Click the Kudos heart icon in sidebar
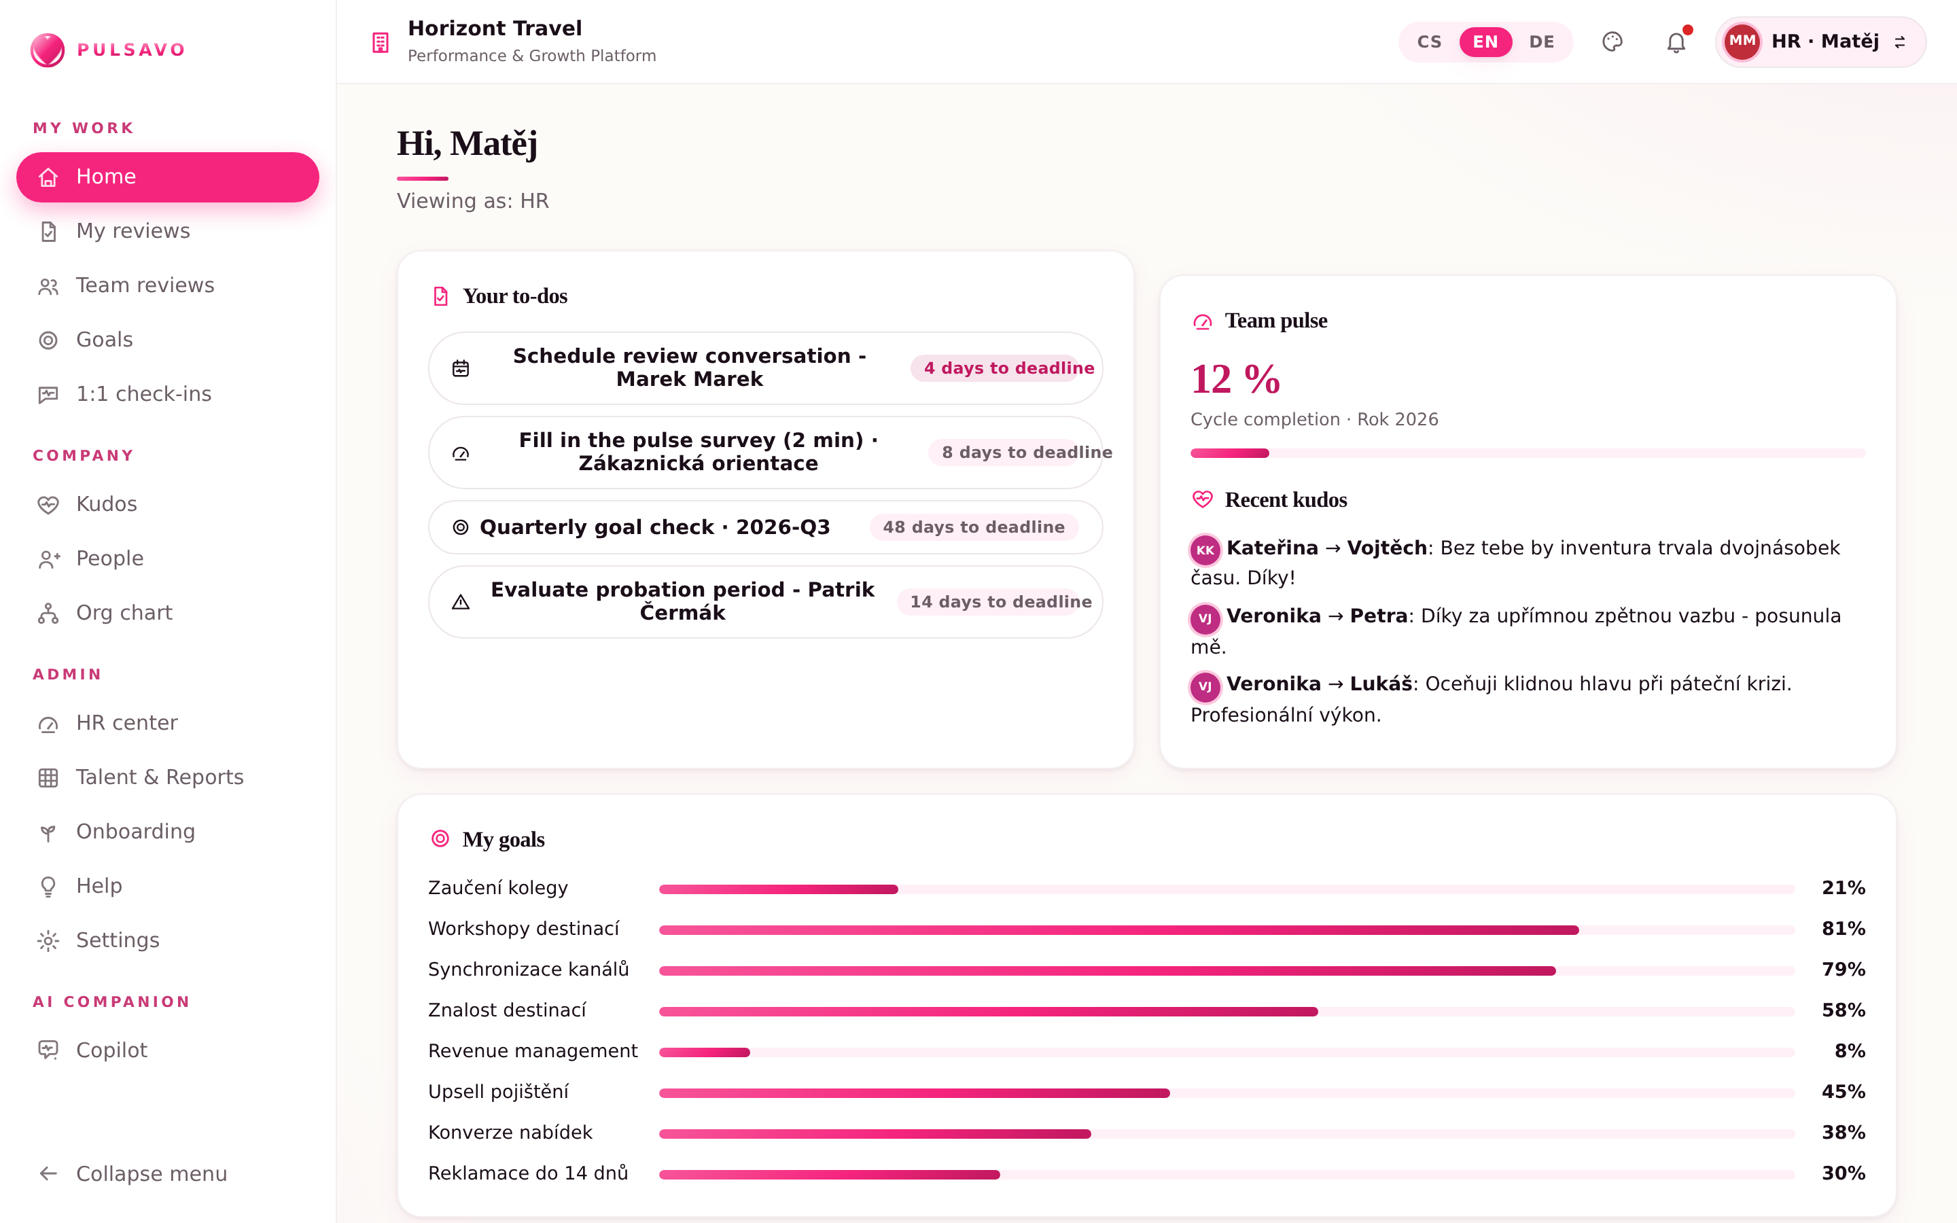The width and height of the screenshot is (1957, 1223). pyautogui.click(x=48, y=505)
